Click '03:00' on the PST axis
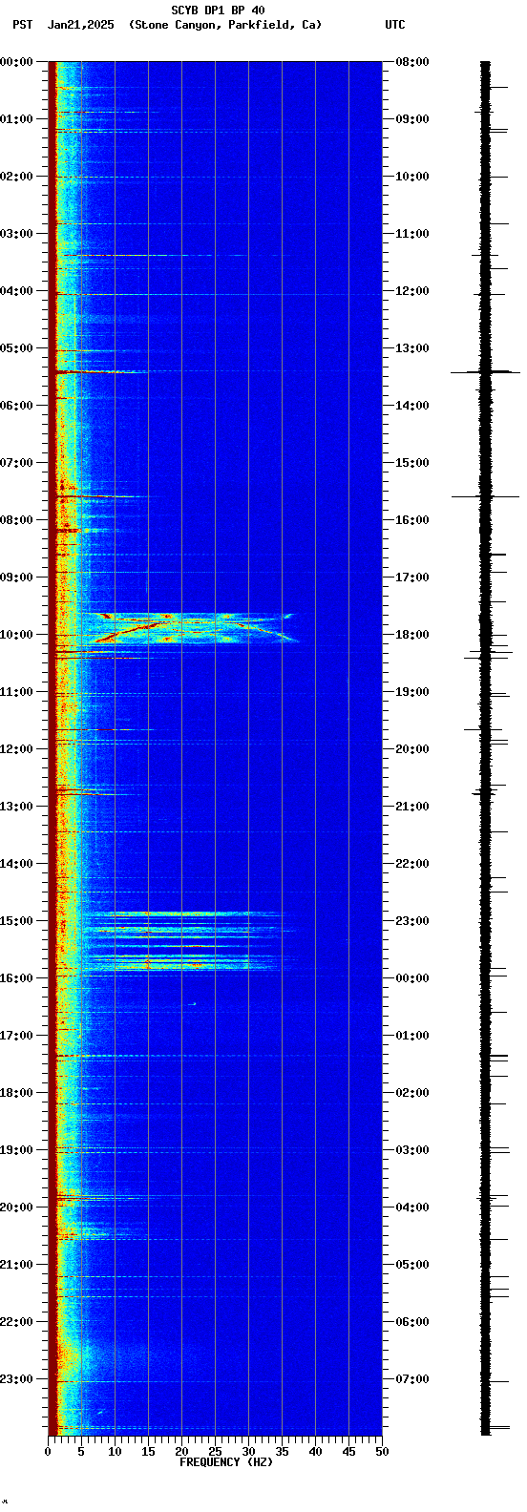This screenshot has width=527, height=1512. pos(16,234)
